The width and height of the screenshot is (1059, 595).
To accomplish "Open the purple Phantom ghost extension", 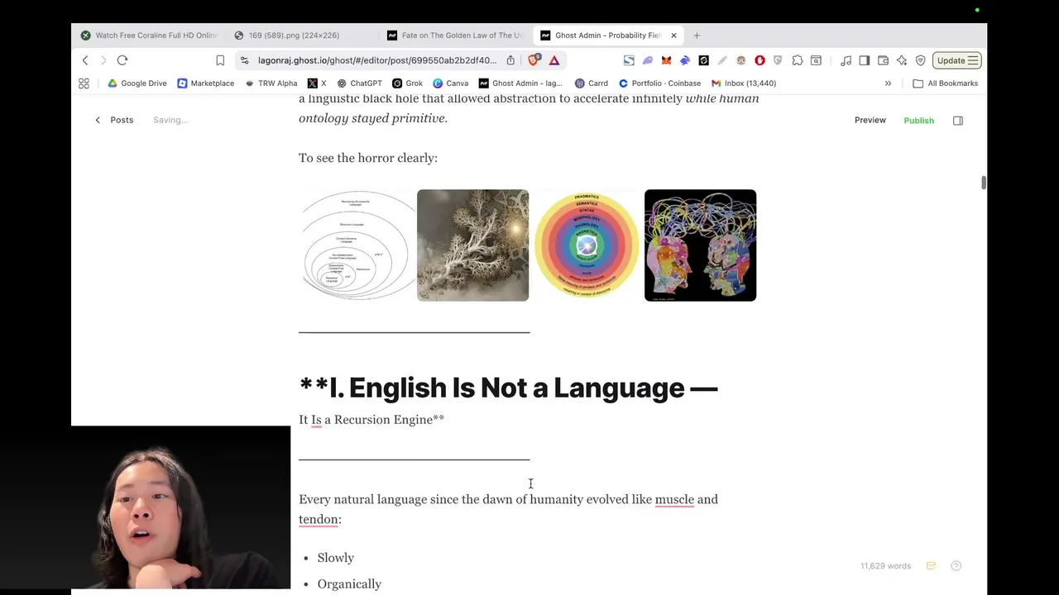I will tap(648, 60).
